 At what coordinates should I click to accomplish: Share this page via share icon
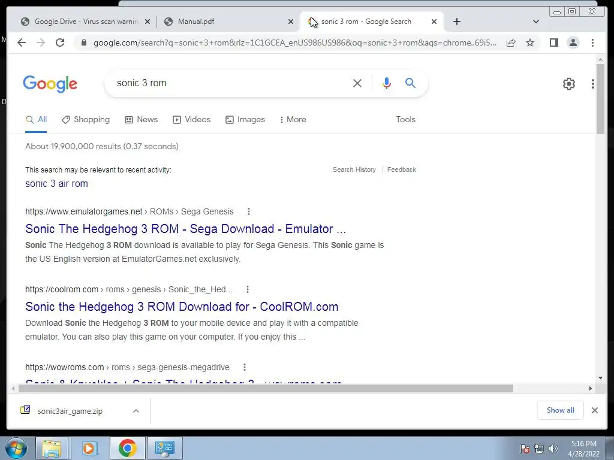tap(511, 43)
